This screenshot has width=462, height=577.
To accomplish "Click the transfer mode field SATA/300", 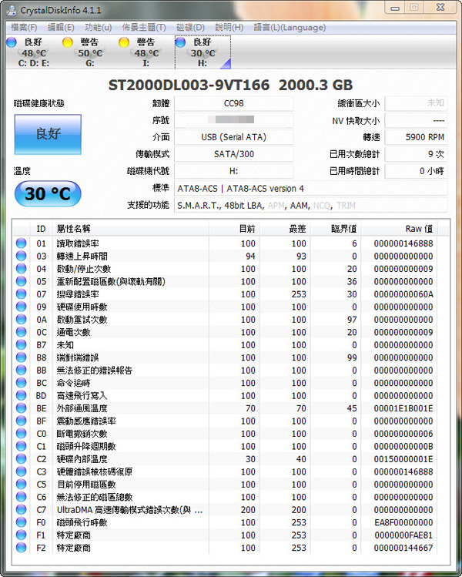I will pos(233,154).
